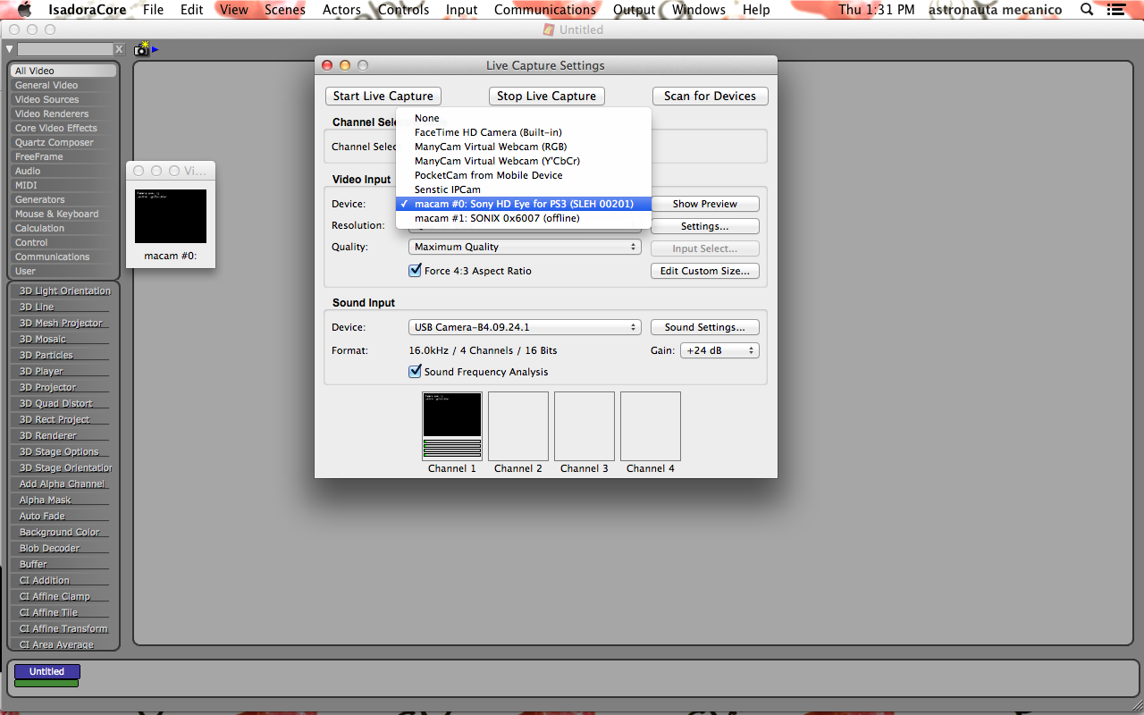
Task: Click the clock Thu 1:31 PM in menu bar
Action: click(x=876, y=10)
